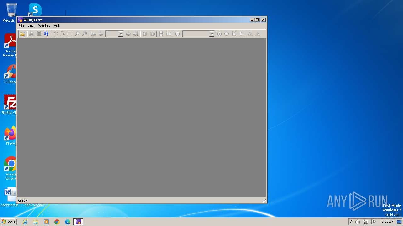Click the actual size zoom icon
The height and width of the screenshot is (226, 403).
(227, 34)
